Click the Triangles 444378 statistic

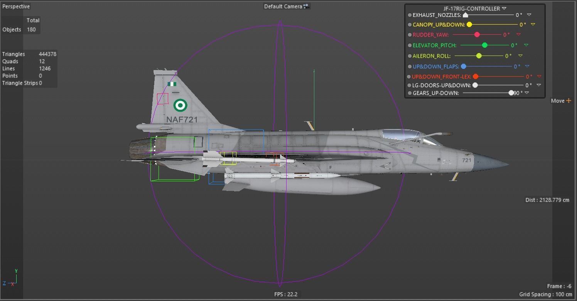[29, 54]
